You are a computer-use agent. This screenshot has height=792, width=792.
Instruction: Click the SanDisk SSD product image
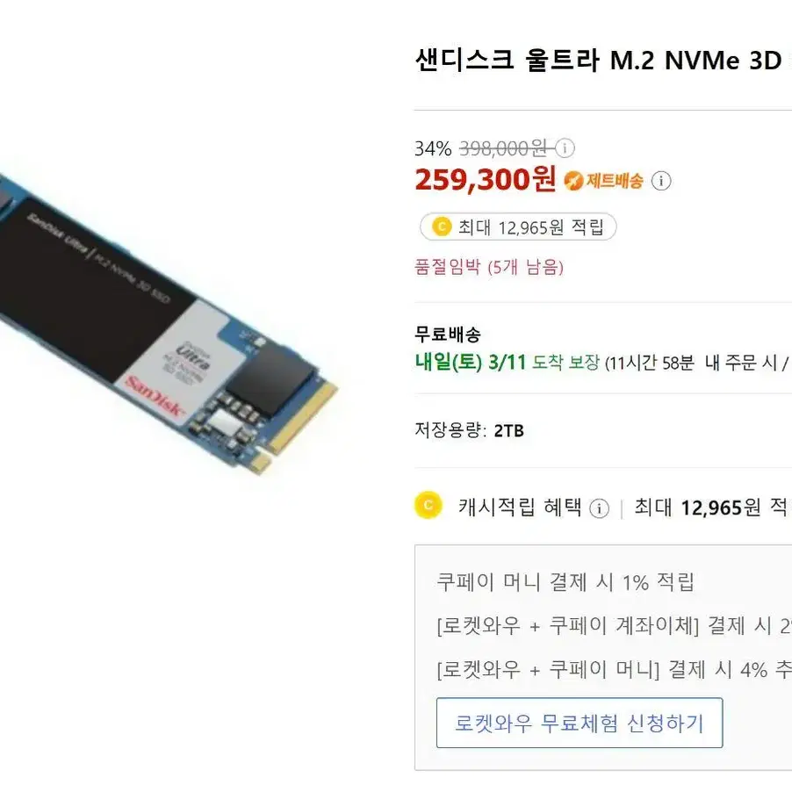point(169,324)
